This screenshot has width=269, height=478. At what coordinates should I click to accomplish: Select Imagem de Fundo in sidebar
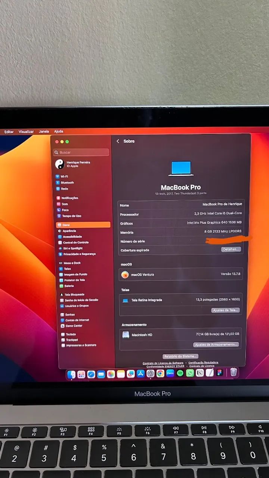[73, 274]
